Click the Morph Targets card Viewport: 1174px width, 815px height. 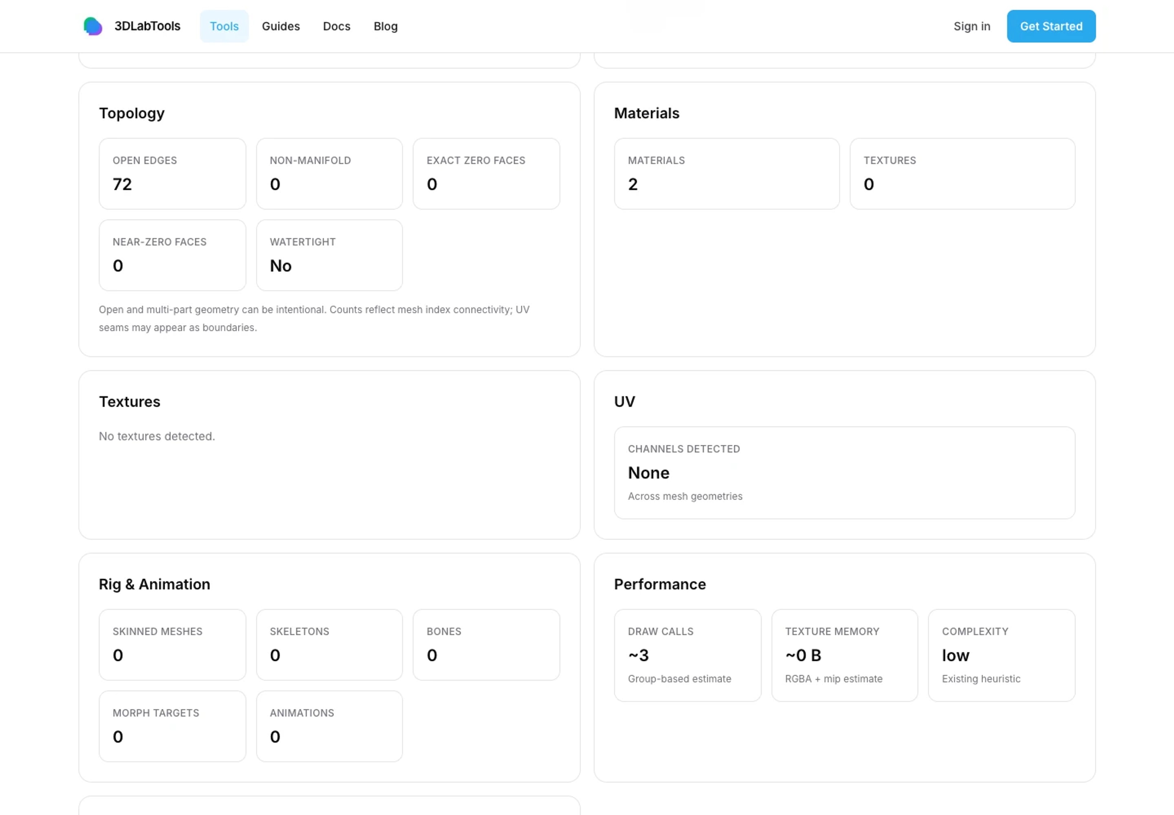tap(172, 726)
